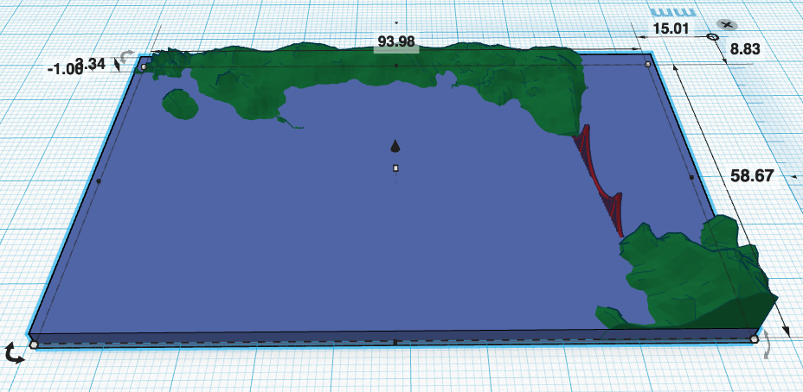Edit the 15.01 ruler offset value
The image size is (803, 392).
pyautogui.click(x=671, y=28)
